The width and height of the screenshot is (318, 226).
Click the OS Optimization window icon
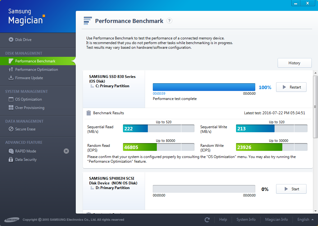[11, 99]
